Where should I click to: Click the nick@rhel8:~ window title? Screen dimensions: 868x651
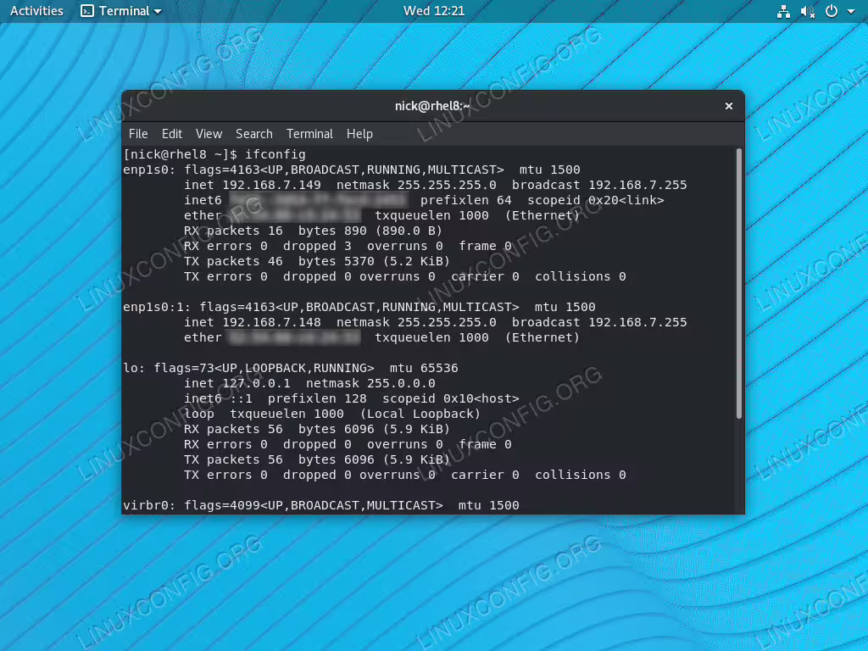point(432,106)
